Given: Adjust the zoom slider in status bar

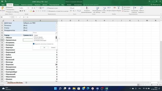Looking at the screenshot, I should pyautogui.click(x=152, y=85).
